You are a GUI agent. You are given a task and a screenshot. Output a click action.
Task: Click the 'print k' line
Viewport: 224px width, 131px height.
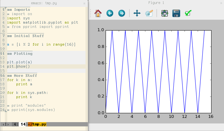click(24, 97)
